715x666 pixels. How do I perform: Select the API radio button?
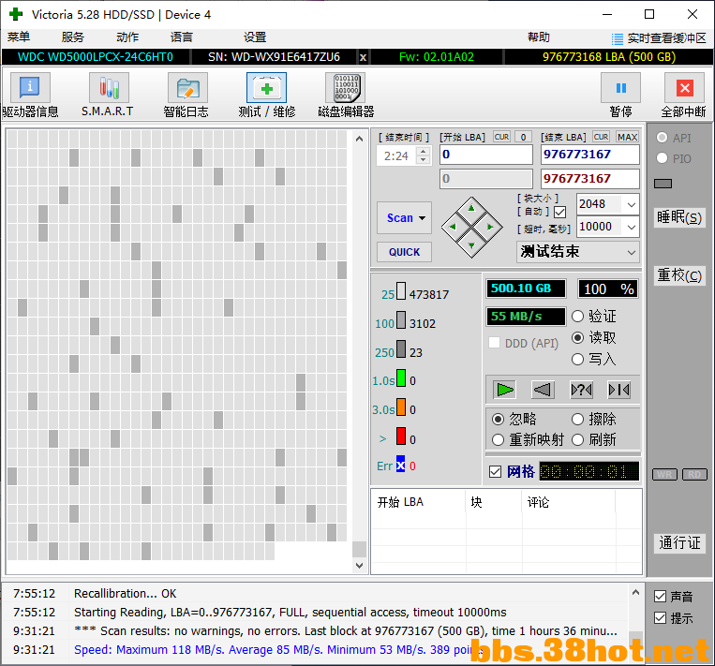pyautogui.click(x=663, y=137)
